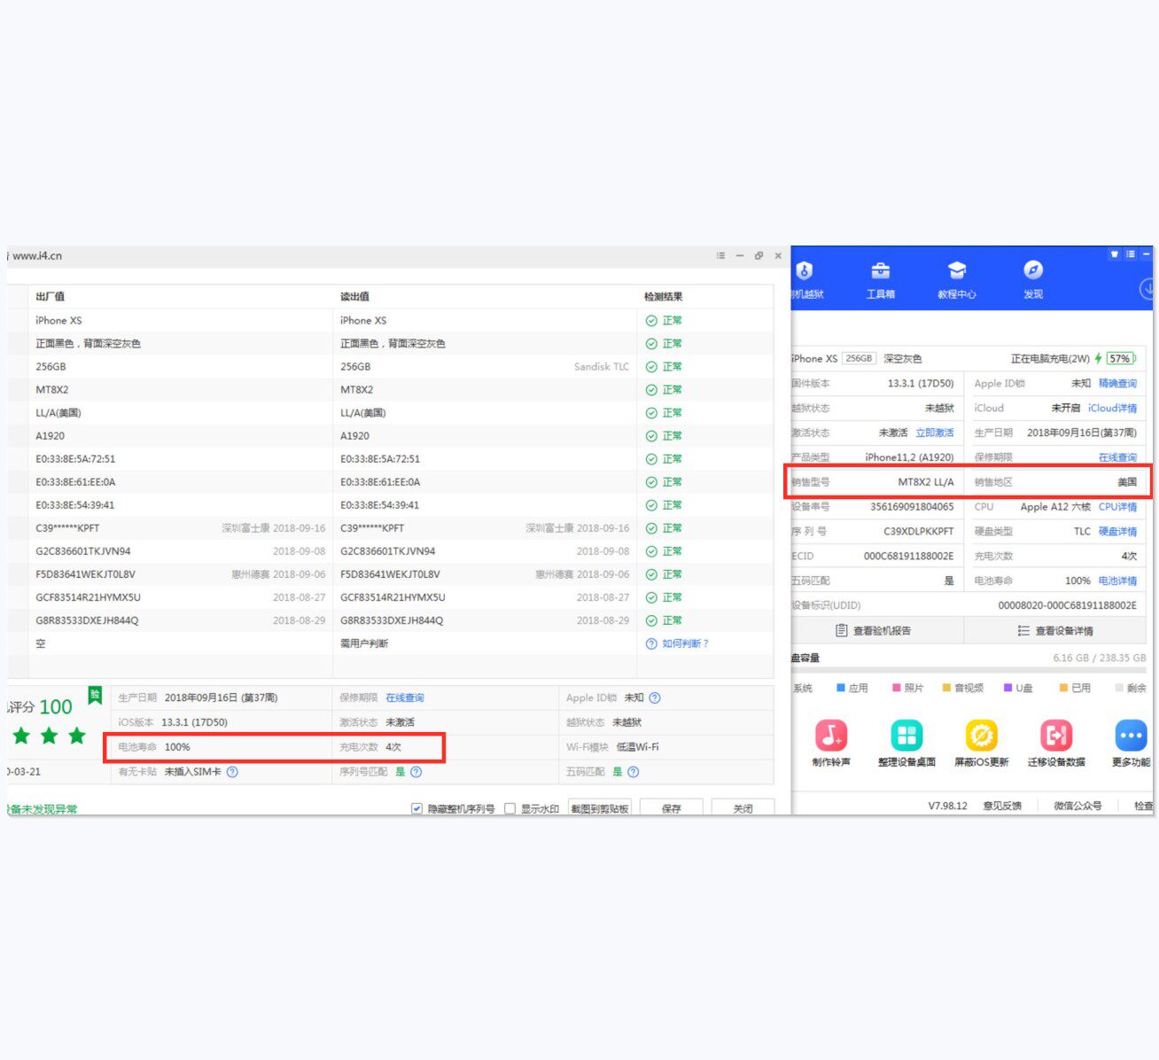The height and width of the screenshot is (1060, 1159).
Task: Click the 已用 orange legend swatch
Action: coord(1063,688)
